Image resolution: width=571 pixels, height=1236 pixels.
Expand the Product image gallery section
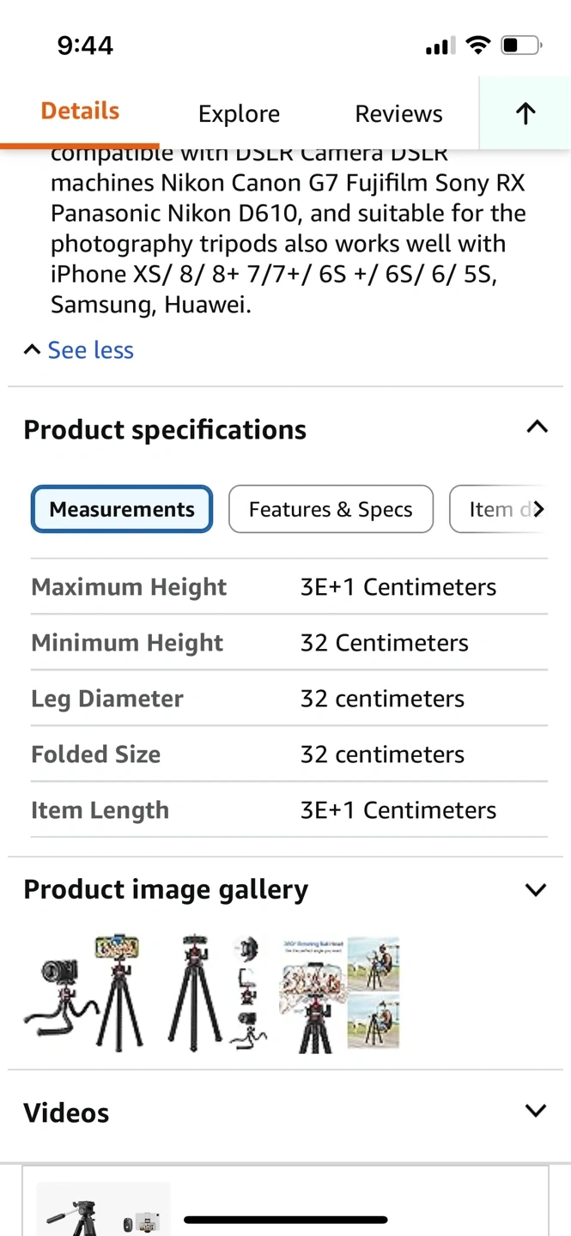pyautogui.click(x=536, y=890)
